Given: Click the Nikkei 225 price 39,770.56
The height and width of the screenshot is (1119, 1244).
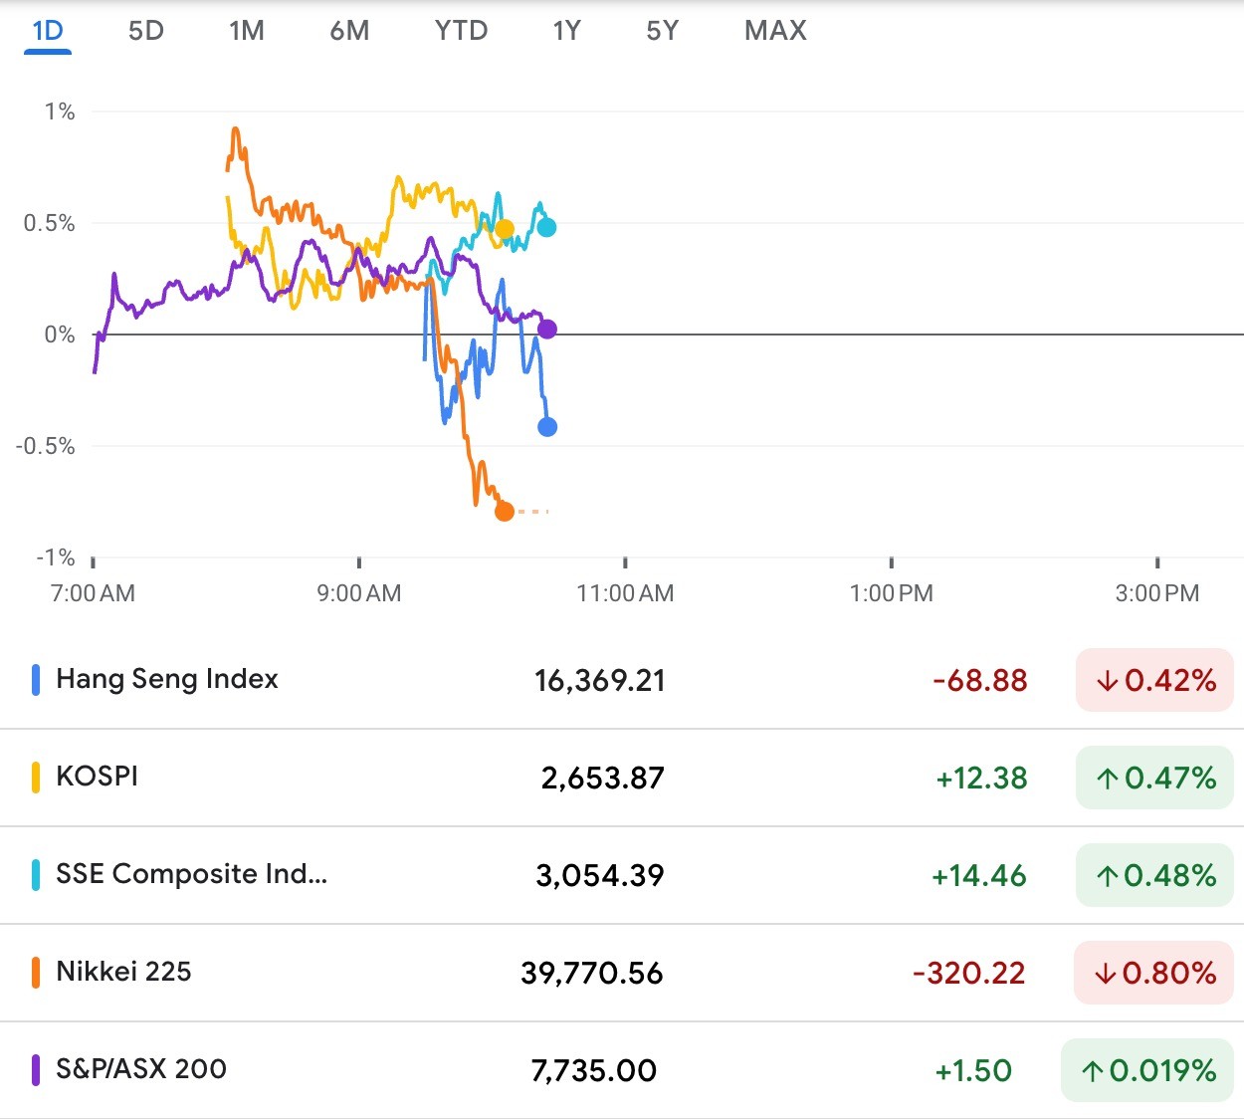Looking at the screenshot, I should point(592,973).
